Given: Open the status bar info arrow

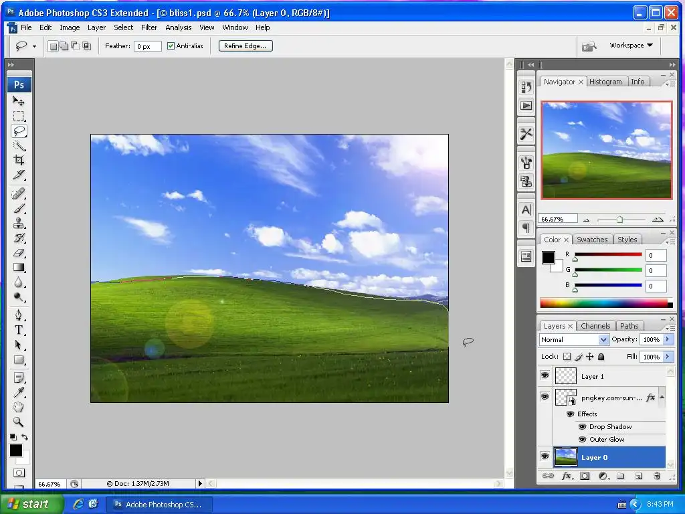Looking at the screenshot, I should (x=200, y=483).
